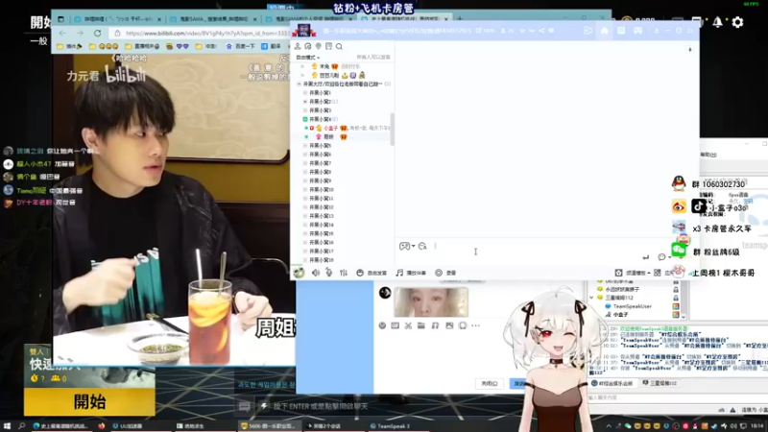Click the 開始 start game button
This screenshot has width=768, height=432.
(x=89, y=401)
